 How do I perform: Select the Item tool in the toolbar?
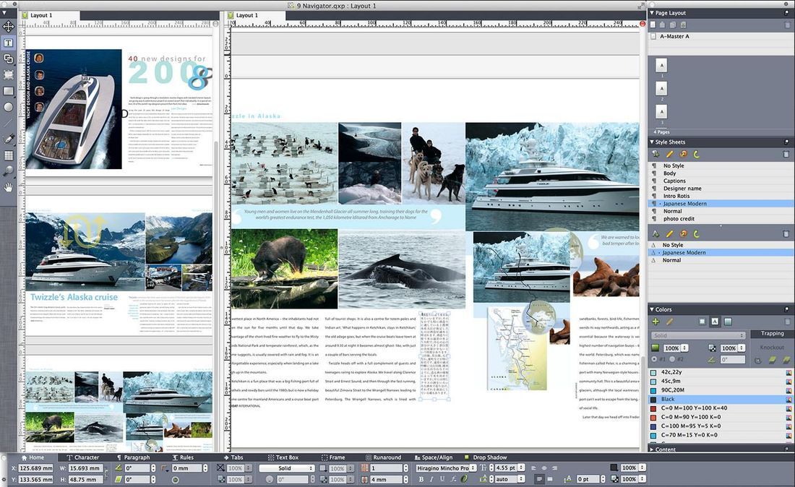(x=9, y=26)
